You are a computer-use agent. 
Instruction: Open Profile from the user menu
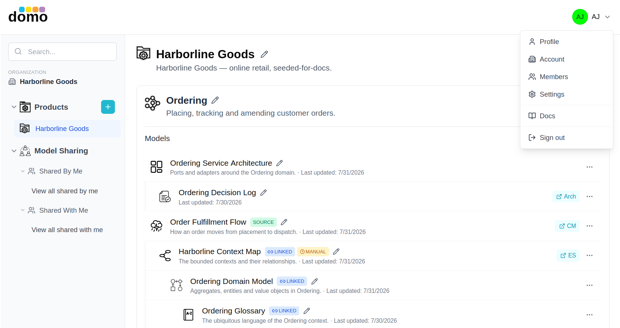point(566,42)
